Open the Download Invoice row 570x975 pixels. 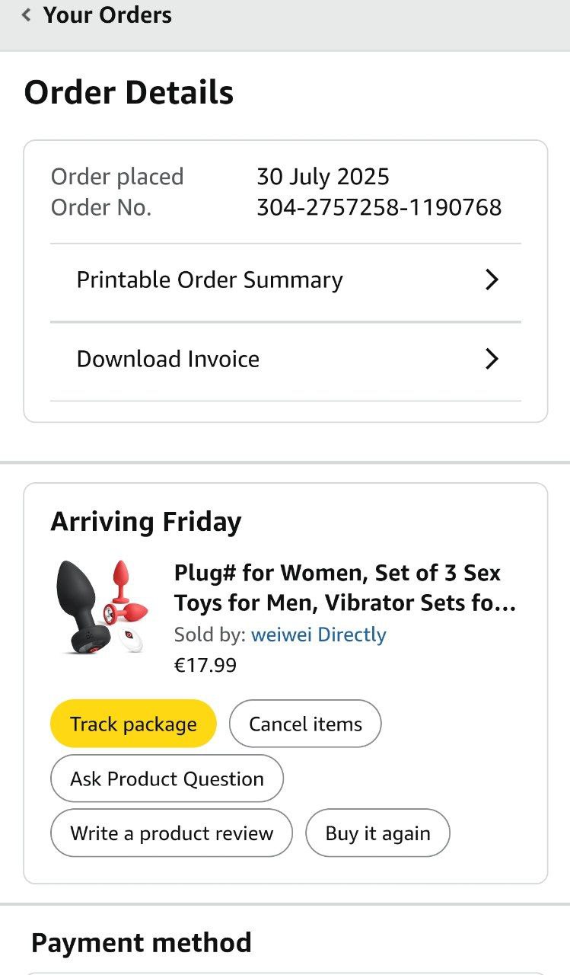pyautogui.click(x=168, y=360)
